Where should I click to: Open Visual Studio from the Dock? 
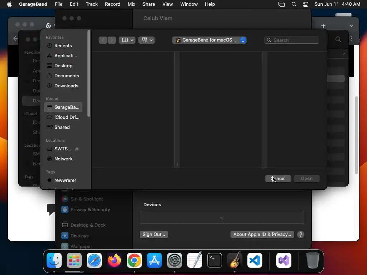[284, 260]
